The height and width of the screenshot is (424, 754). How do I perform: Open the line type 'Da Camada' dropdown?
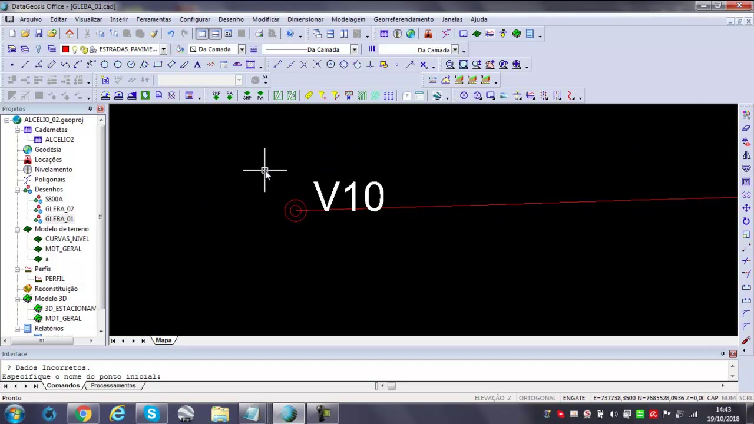click(x=354, y=49)
